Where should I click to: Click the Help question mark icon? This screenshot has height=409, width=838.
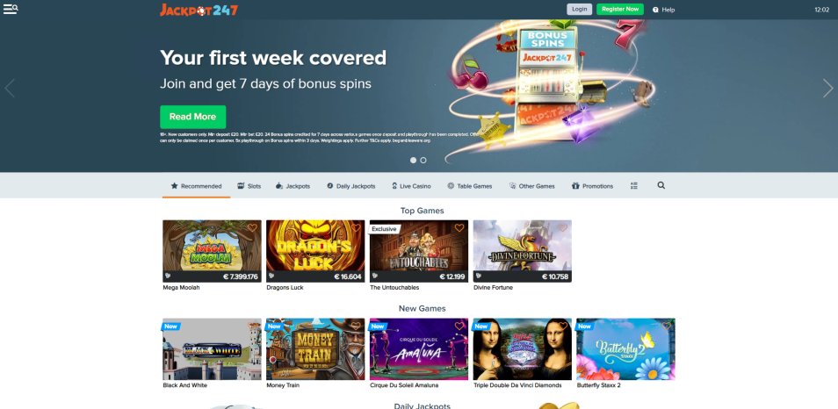pyautogui.click(x=656, y=10)
